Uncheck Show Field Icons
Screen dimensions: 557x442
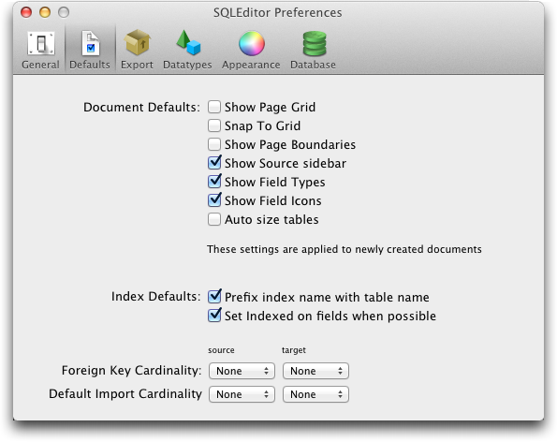pyautogui.click(x=214, y=200)
